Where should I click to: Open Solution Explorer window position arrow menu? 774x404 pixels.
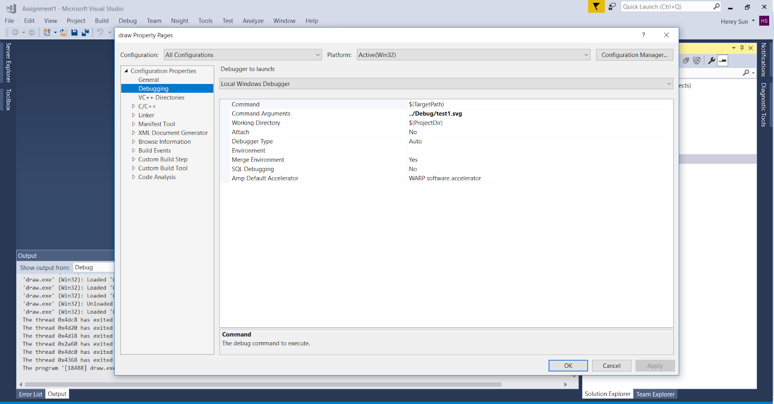(x=733, y=48)
